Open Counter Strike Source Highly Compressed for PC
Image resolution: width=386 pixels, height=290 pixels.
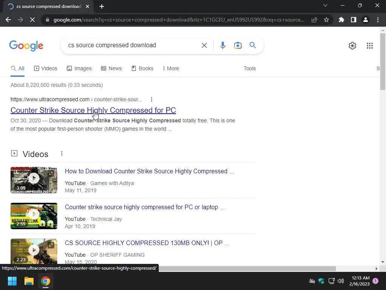click(x=93, y=110)
